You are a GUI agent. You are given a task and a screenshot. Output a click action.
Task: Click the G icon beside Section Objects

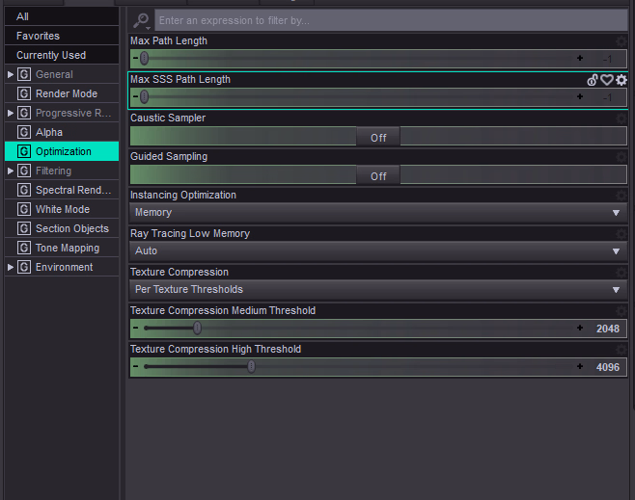point(24,228)
